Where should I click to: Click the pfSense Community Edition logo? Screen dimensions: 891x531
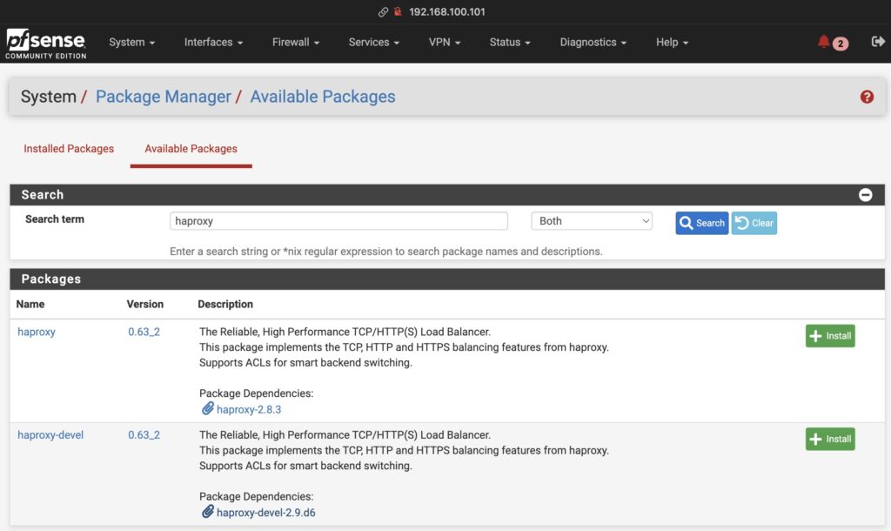[46, 44]
